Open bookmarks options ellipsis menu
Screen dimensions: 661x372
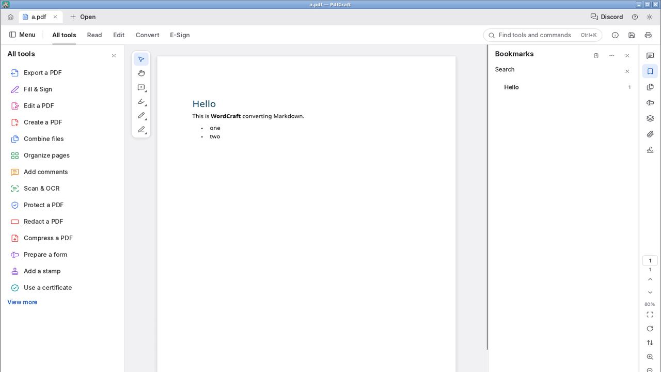tap(611, 56)
